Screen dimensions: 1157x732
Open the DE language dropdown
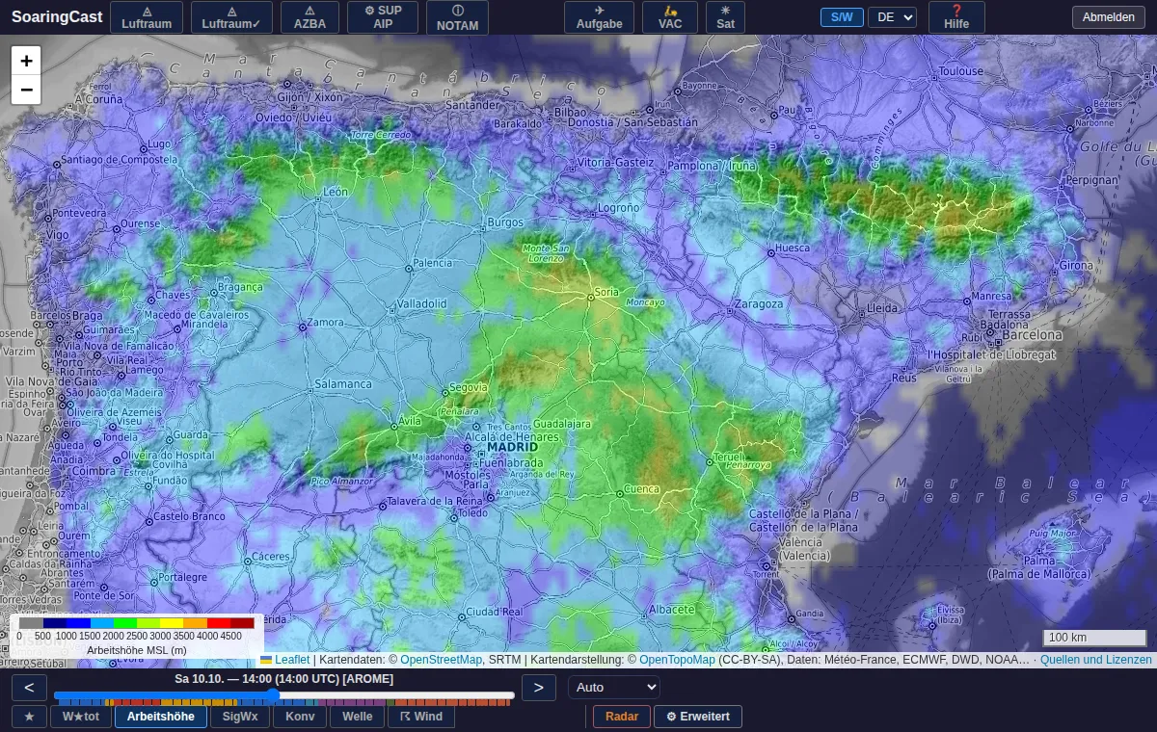[x=892, y=17]
